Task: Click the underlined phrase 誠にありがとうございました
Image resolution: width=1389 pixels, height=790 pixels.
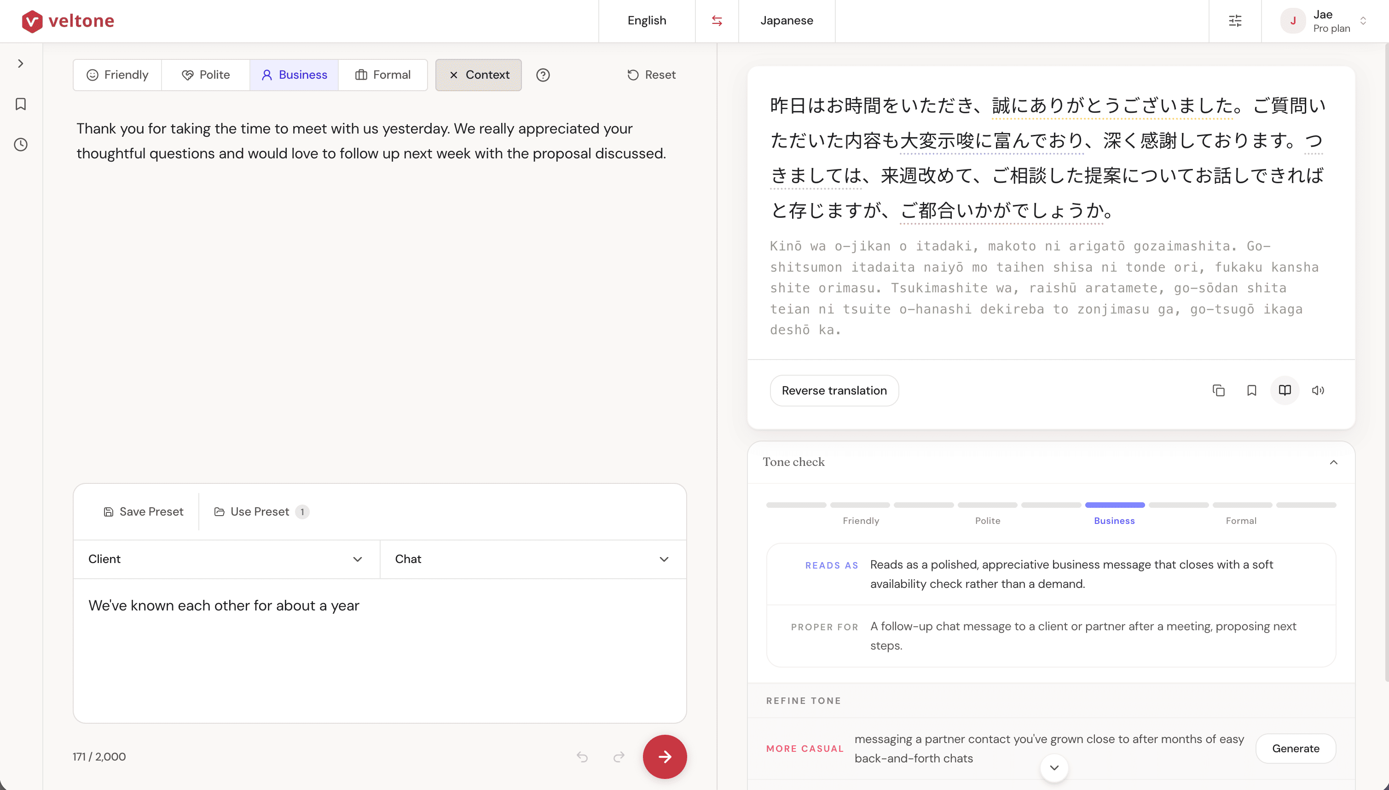Action: tap(1112, 105)
